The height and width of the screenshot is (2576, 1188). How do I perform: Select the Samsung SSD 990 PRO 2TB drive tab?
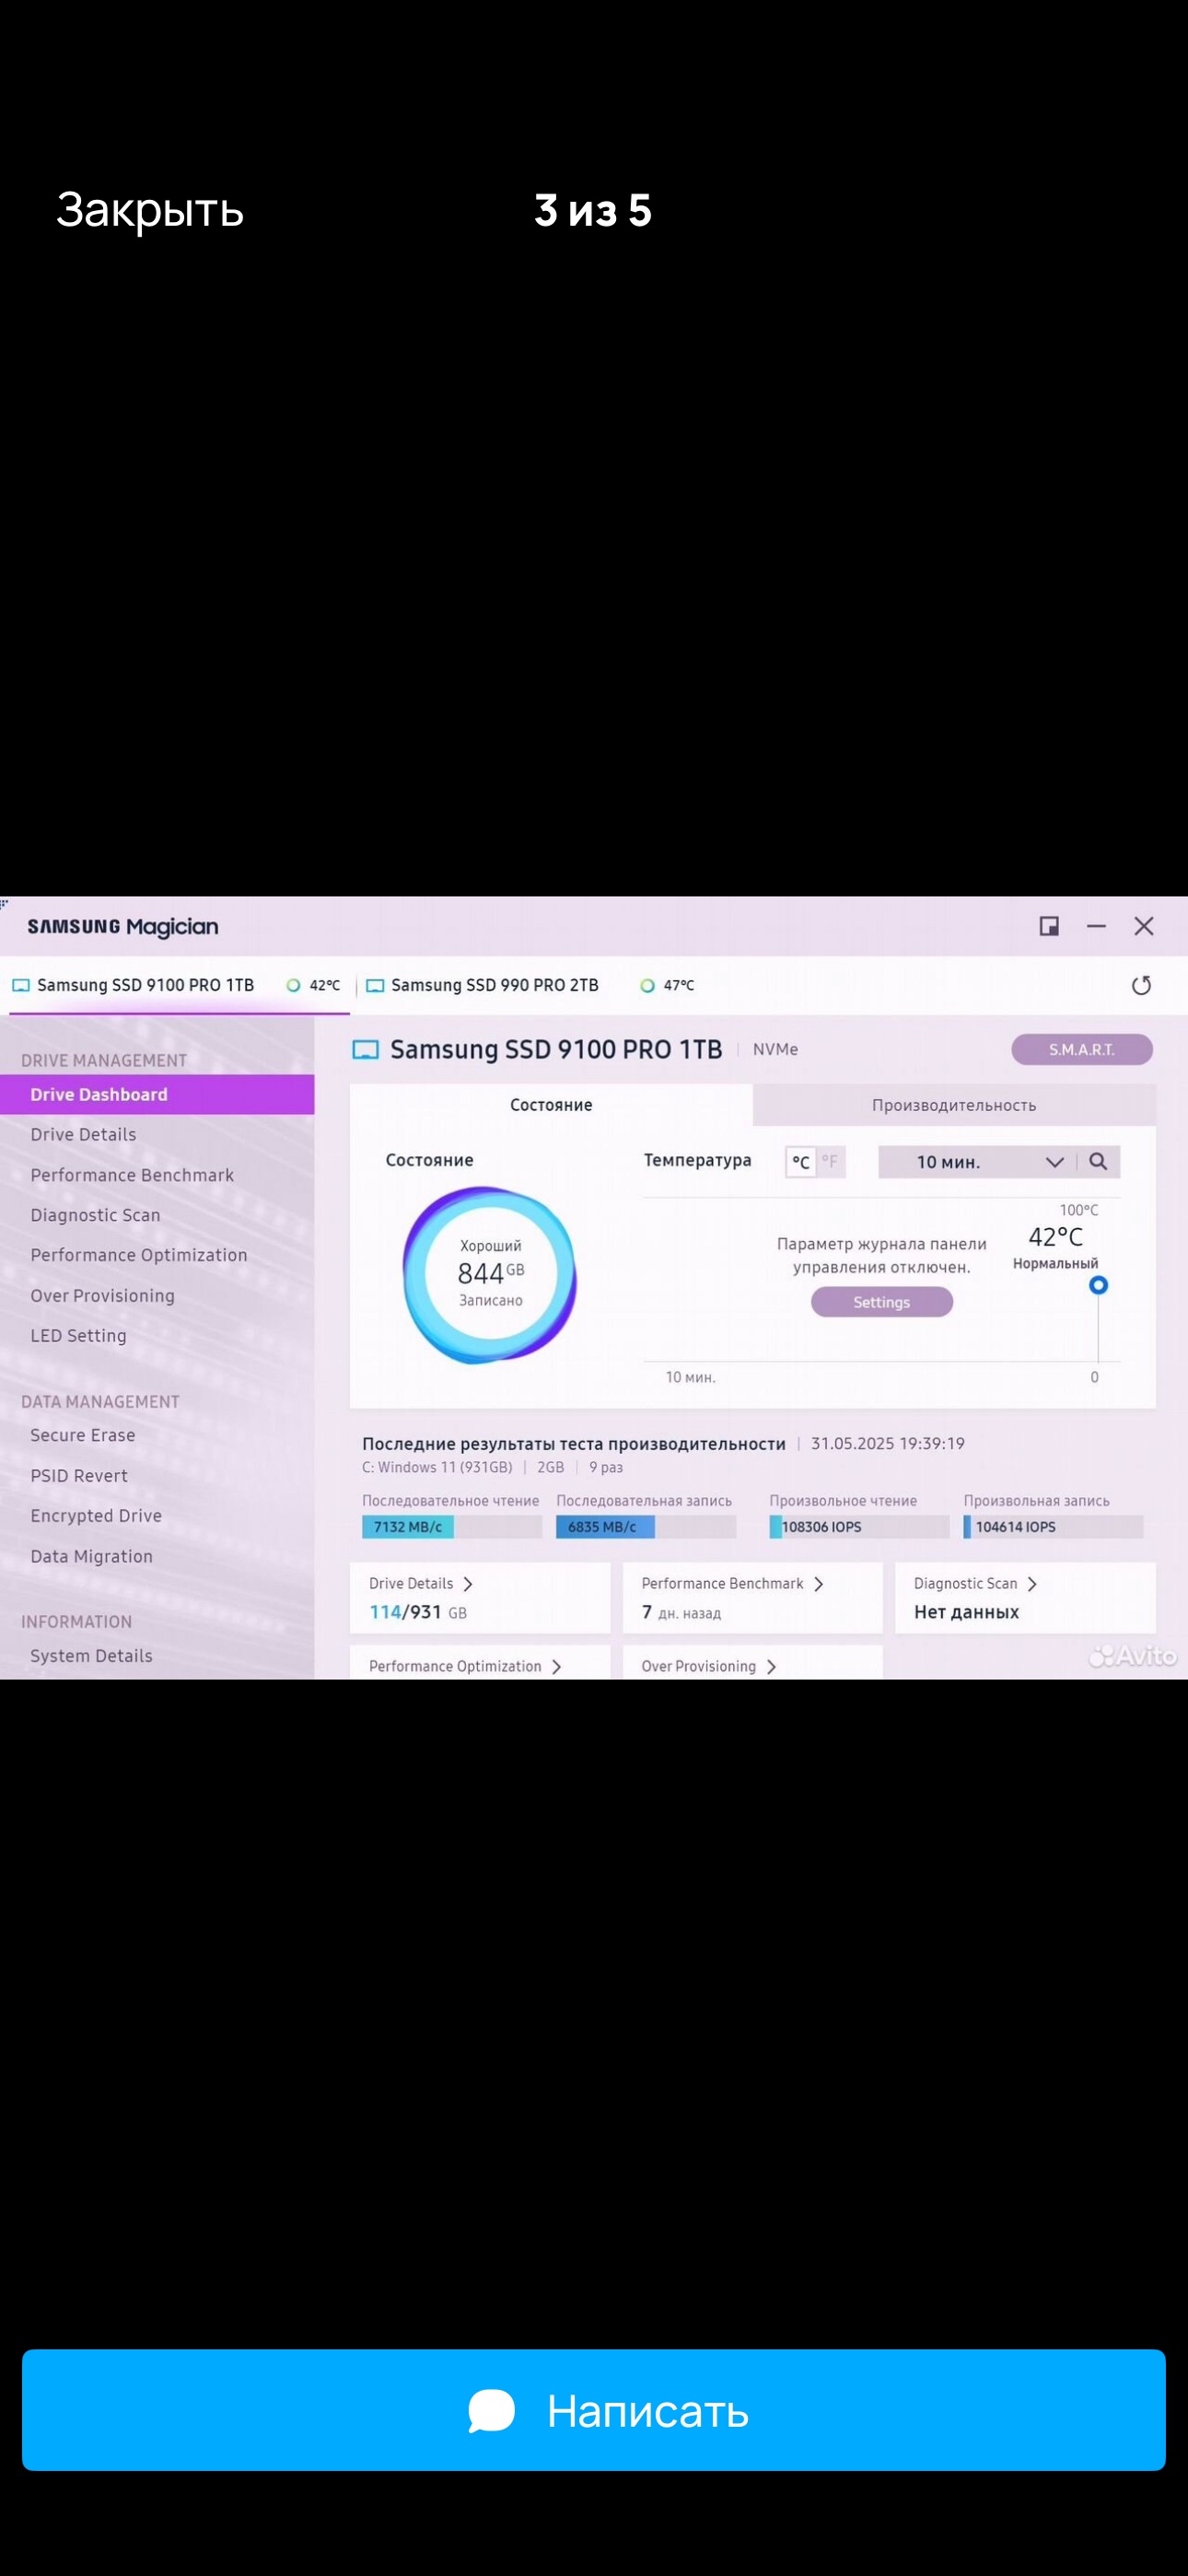530,985
